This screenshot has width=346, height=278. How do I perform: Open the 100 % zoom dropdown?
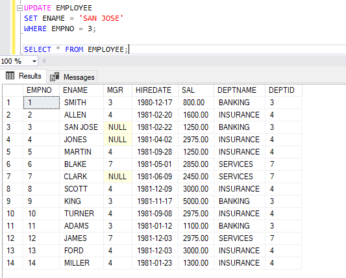pos(34,61)
